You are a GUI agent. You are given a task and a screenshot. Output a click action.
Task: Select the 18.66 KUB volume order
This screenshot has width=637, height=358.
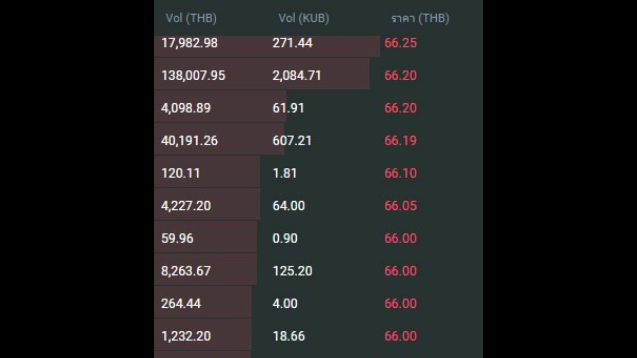pyautogui.click(x=288, y=336)
